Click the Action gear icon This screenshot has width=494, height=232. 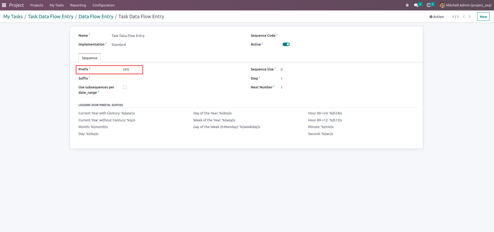click(431, 17)
